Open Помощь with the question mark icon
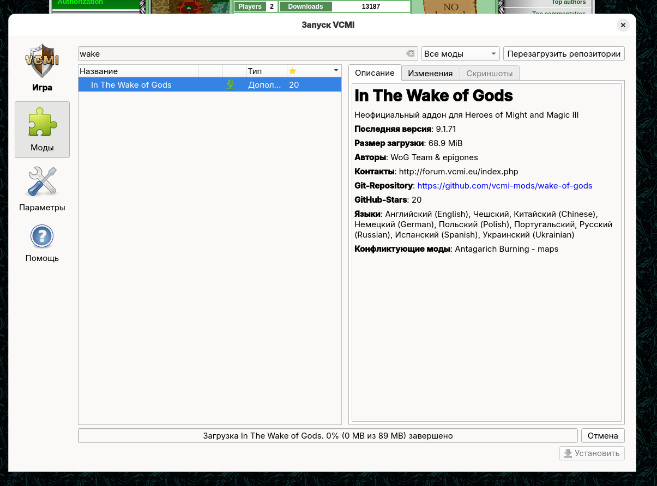 pos(42,243)
